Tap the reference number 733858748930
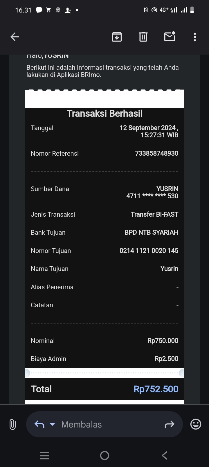Image resolution: width=209 pixels, height=467 pixels. pyautogui.click(x=156, y=153)
